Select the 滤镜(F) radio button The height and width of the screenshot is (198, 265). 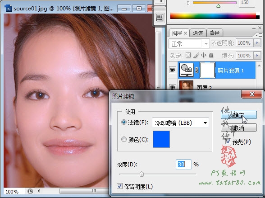pos(124,122)
